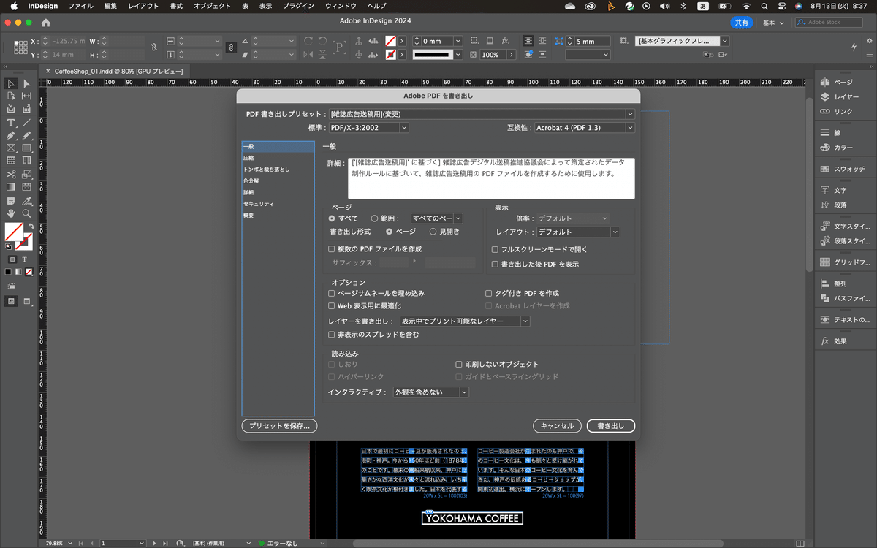The height and width of the screenshot is (548, 877).
Task: Open the レイアウト デフォルト dropdown
Action: [578, 232]
